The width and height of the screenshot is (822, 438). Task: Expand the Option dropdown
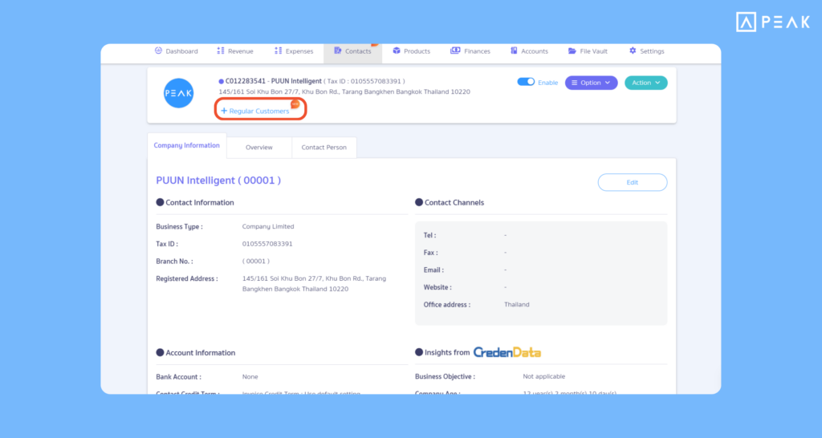click(591, 83)
